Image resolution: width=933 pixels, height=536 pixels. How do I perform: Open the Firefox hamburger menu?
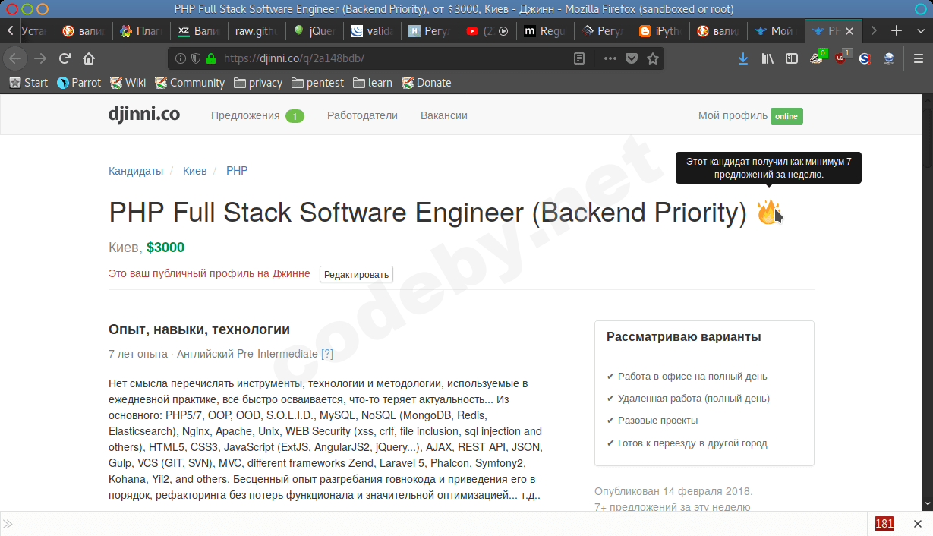click(x=919, y=58)
